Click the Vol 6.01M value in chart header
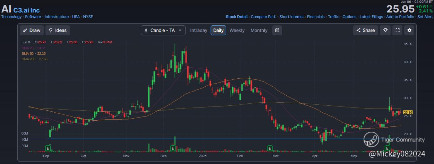Image resolution: width=434 pixels, height=164 pixels. [105, 42]
